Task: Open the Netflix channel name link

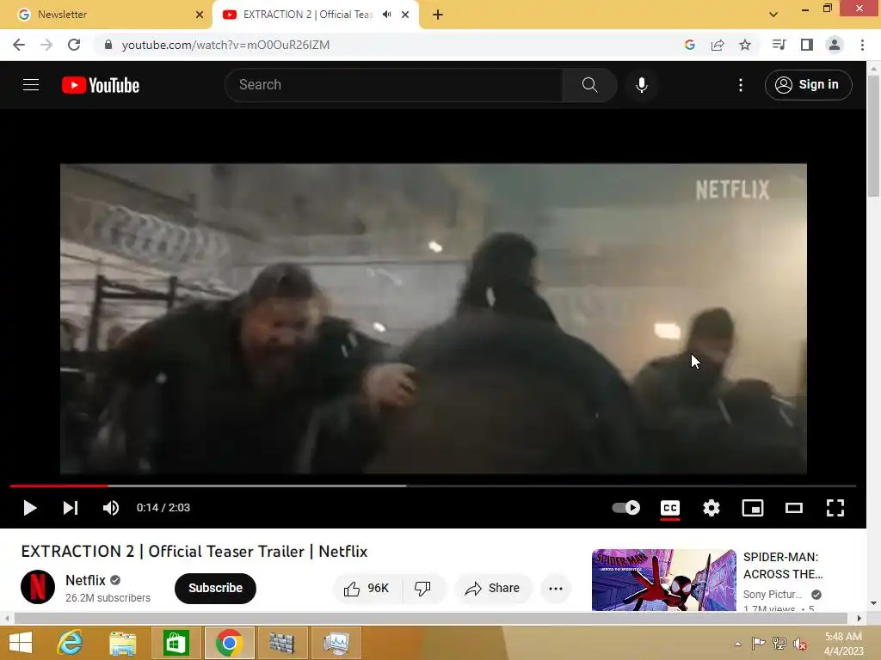Action: click(x=85, y=580)
